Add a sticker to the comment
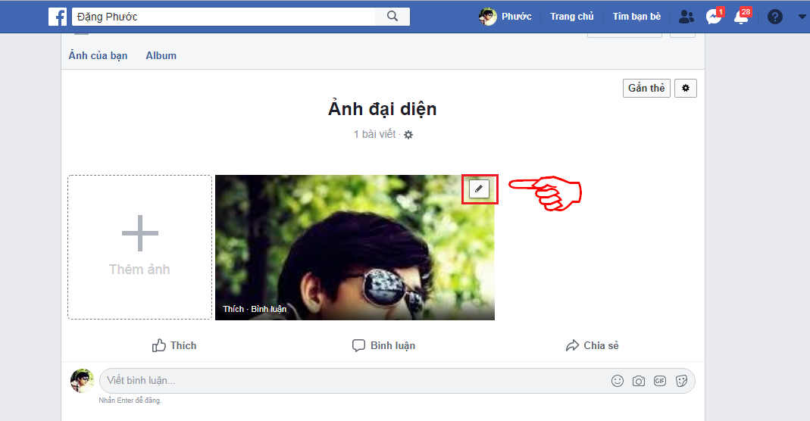The height and width of the screenshot is (421, 810). 681,381
